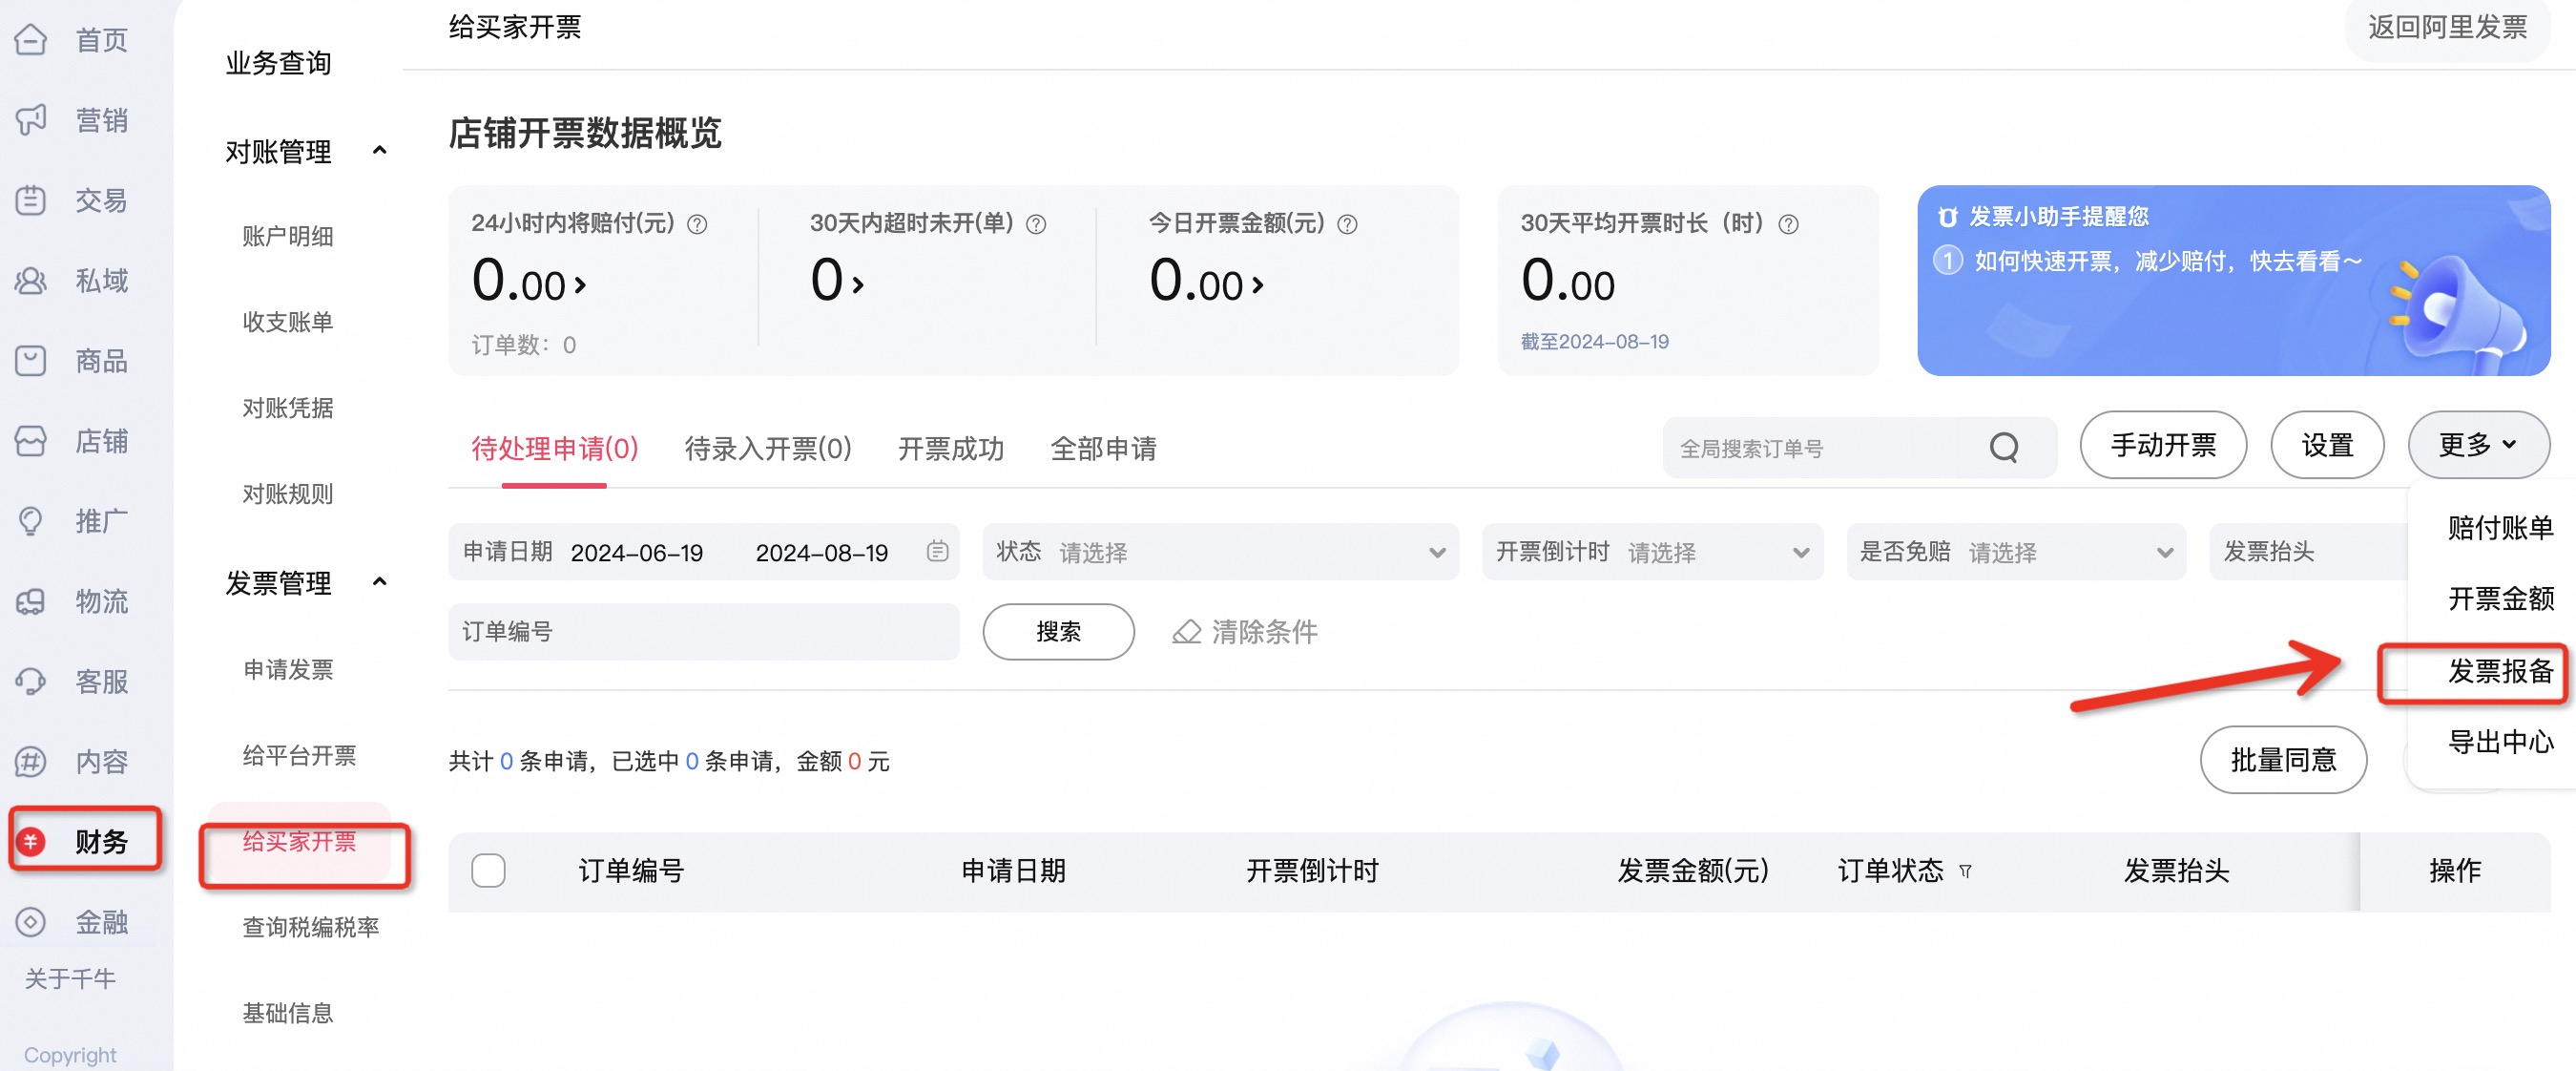
Task: Open 申请发票 in the side menu
Action: coord(288,670)
